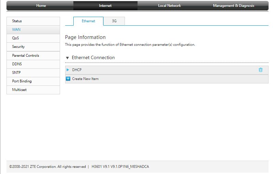
Task: Expand the DHCP connection entry
Action: click(68, 70)
